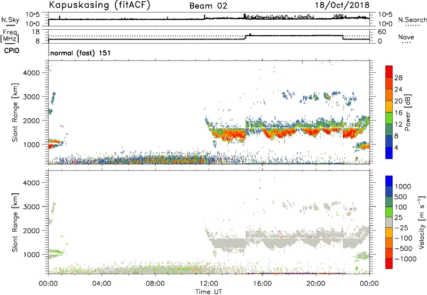Click the date 18/Oct/2018
The image size is (427, 295).
(x=342, y=5)
